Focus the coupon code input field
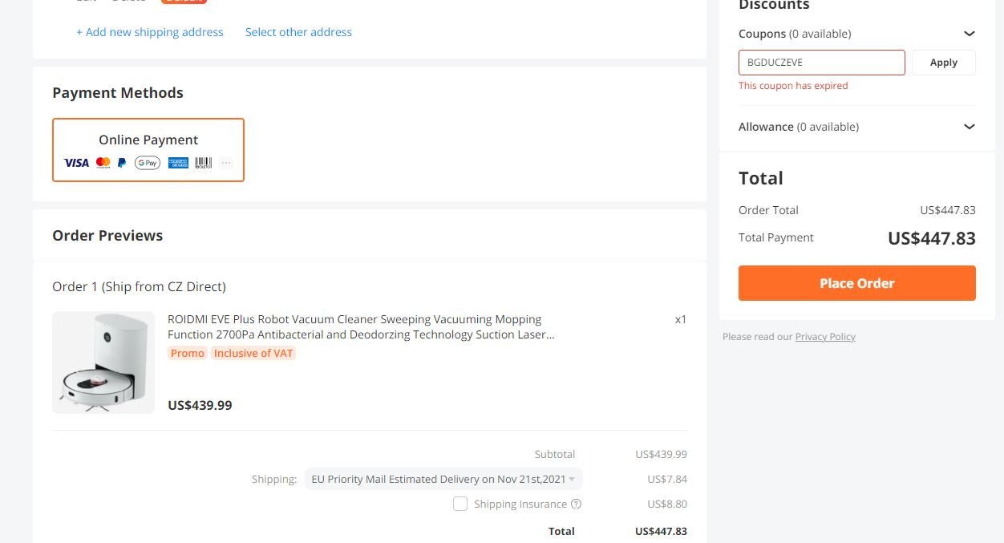Viewport: 1004px width, 543px height. 822,63
